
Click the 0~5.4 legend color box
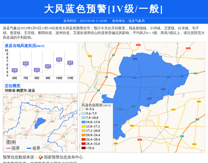[84, 109]
